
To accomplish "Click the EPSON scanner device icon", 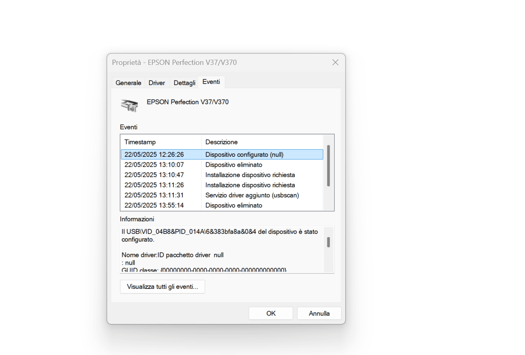I will pyautogui.click(x=130, y=105).
